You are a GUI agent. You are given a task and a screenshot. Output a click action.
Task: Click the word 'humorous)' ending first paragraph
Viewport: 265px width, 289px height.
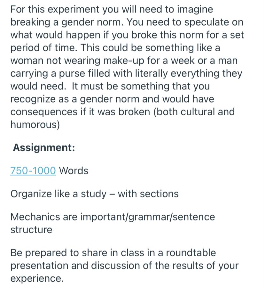tap(35, 125)
